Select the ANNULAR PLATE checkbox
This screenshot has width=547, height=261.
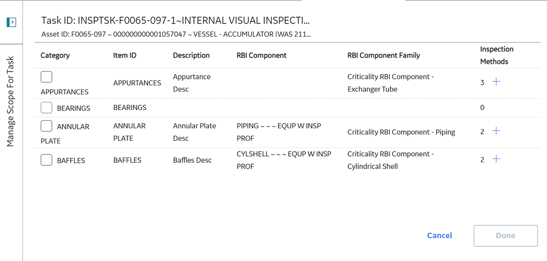coord(47,126)
